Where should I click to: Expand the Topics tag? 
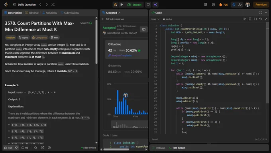point(24,38)
